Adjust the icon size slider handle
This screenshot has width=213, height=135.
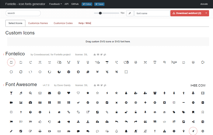point(100,13)
